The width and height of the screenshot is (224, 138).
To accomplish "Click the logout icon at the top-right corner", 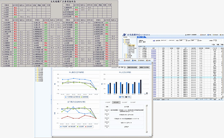I will 221,35.
